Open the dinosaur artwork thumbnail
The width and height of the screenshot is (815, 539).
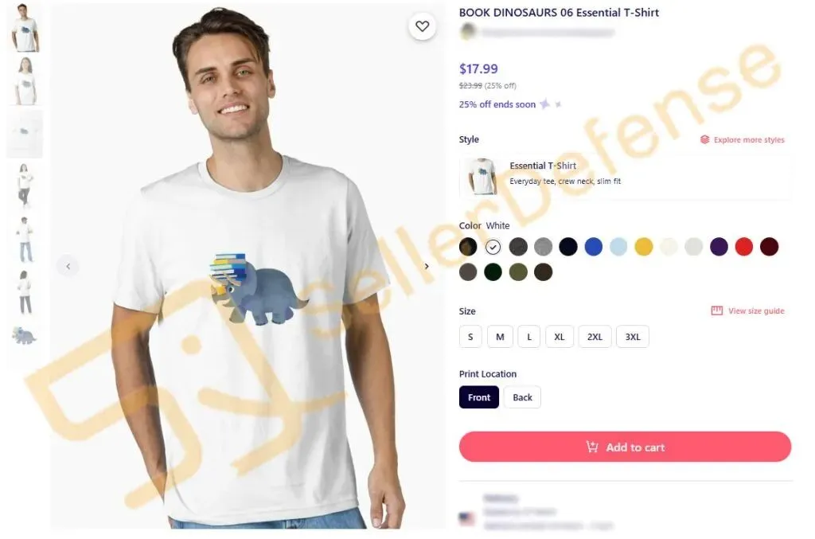(x=24, y=336)
